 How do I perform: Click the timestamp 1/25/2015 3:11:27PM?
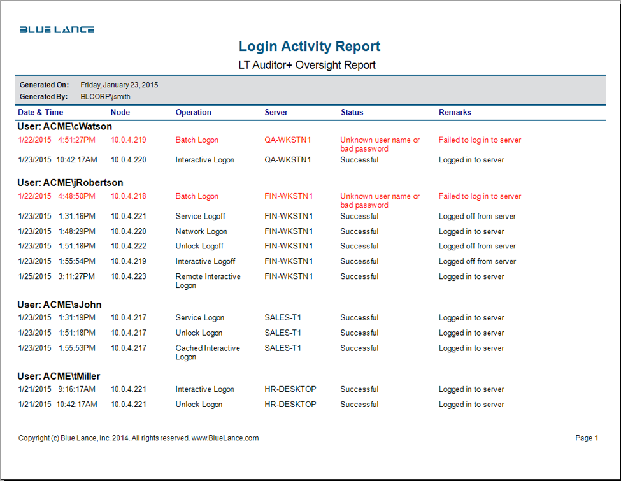pyautogui.click(x=57, y=276)
